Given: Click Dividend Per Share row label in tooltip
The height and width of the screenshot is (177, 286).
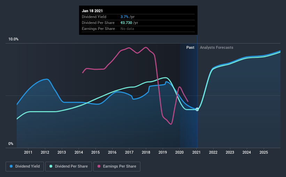Looking at the screenshot, I should click(98, 23).
